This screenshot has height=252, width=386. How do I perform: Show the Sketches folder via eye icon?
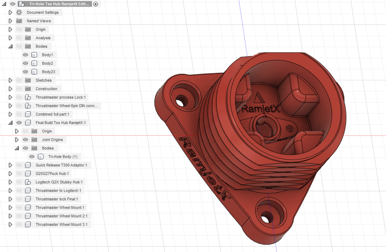19,80
